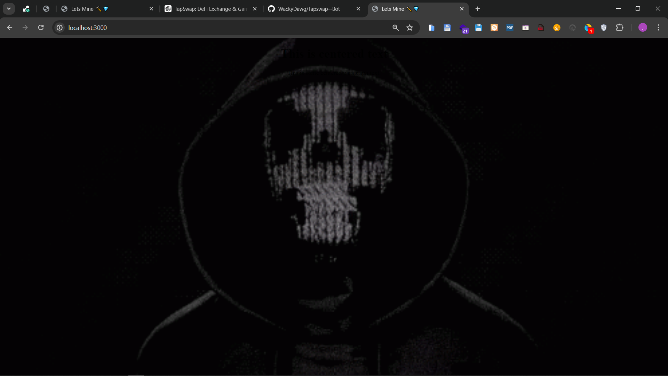This screenshot has height=376, width=668.
Task: Go back to the previous page
Action: tap(9, 28)
